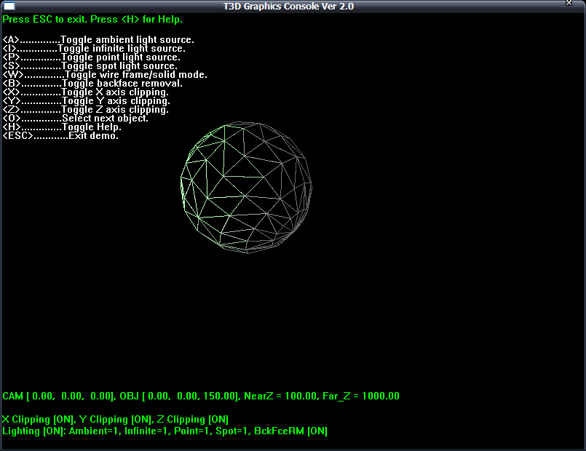Image resolution: width=586 pixels, height=451 pixels.
Task: Click the 'Lighting [ON]' status text
Action: pyautogui.click(x=34, y=431)
